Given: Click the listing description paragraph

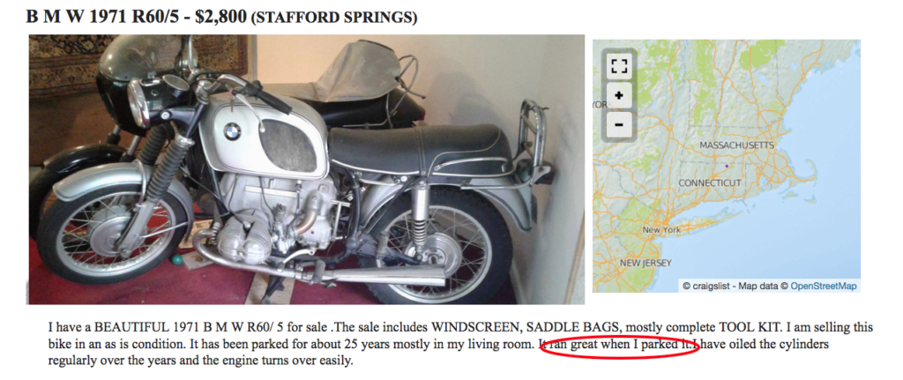Looking at the screenshot, I should [x=460, y=345].
